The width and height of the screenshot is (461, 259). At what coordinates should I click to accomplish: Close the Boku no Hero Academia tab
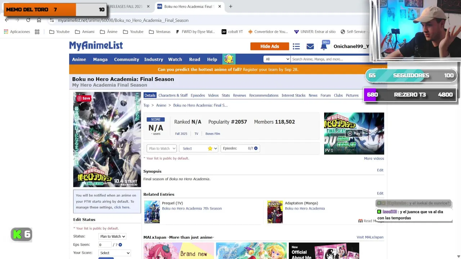(219, 6)
